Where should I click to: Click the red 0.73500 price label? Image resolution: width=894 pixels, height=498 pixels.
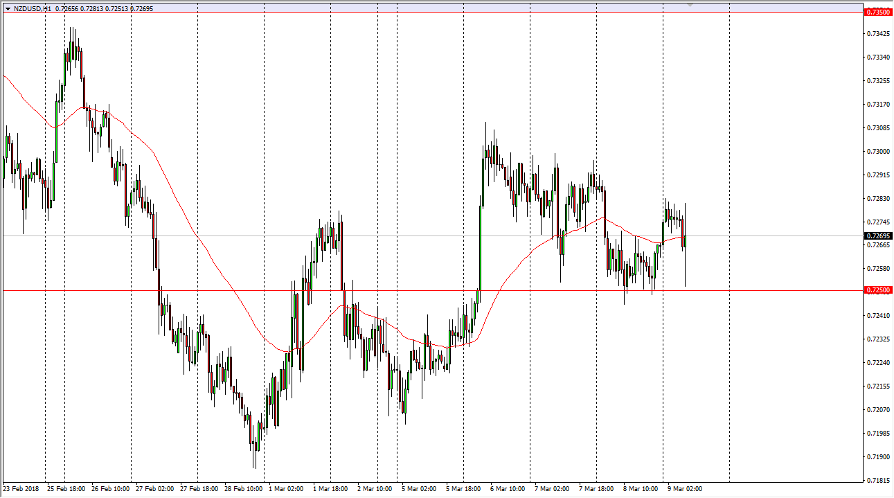[x=878, y=12]
